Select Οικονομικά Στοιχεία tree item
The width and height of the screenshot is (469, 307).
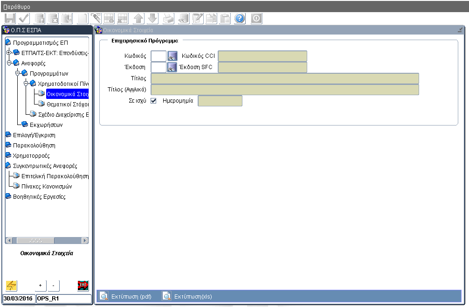tap(67, 94)
